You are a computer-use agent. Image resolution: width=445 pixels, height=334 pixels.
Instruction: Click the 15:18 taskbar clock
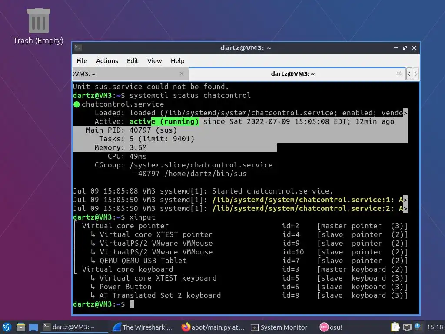point(435,327)
